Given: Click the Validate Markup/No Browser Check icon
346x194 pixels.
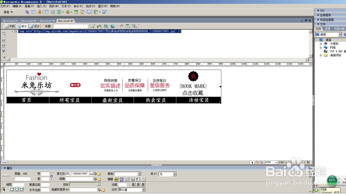Looking at the screenshot, I should click(92, 26).
